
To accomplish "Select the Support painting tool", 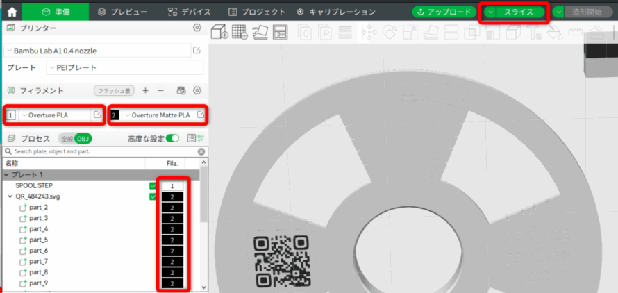I will (492, 32).
